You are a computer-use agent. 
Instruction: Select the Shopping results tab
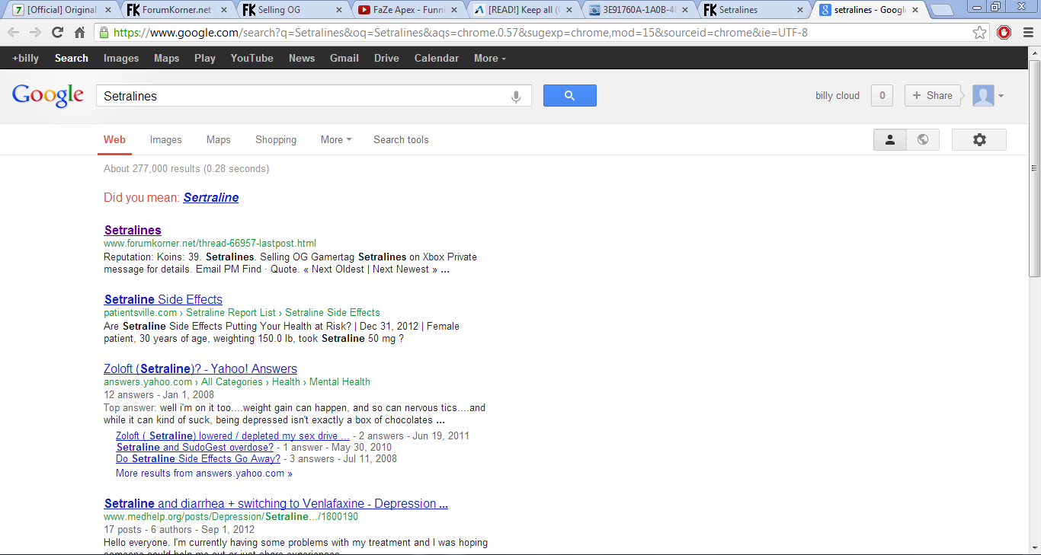coord(276,139)
